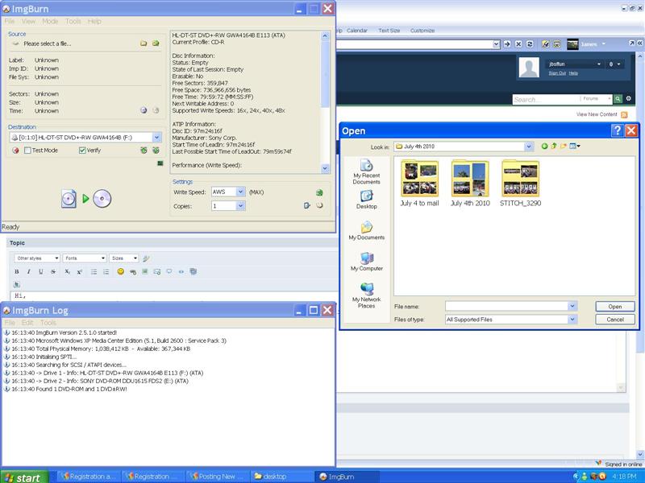
Task: Click the disc info panel scroll-down arrow
Action: pos(325,168)
